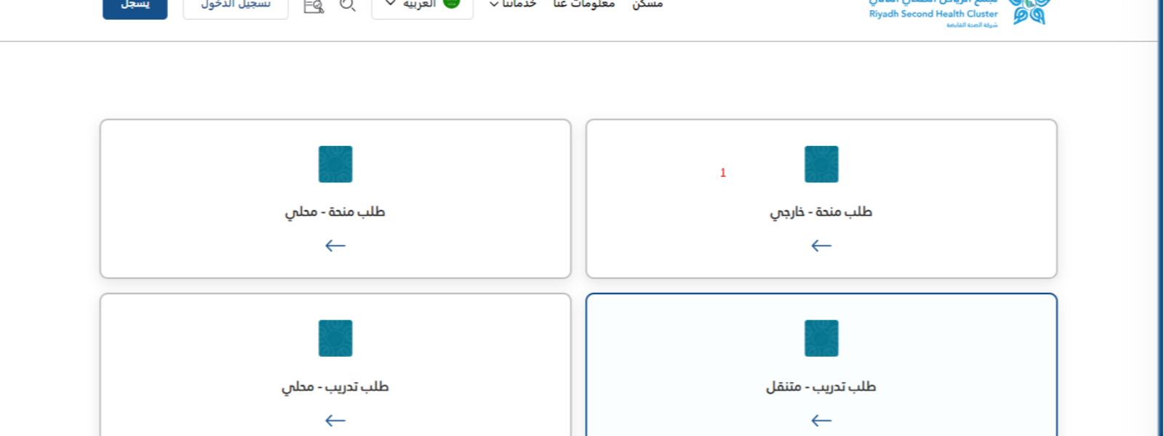Click the teal icon in طلب منحة - خارجي card
The height and width of the screenshot is (436, 1164).
coord(821,164)
